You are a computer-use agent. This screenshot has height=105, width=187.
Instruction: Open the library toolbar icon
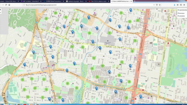tap(178, 5)
